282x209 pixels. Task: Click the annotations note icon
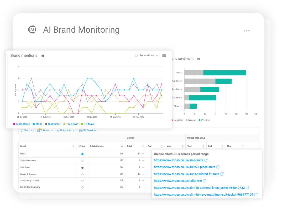click(x=136, y=55)
